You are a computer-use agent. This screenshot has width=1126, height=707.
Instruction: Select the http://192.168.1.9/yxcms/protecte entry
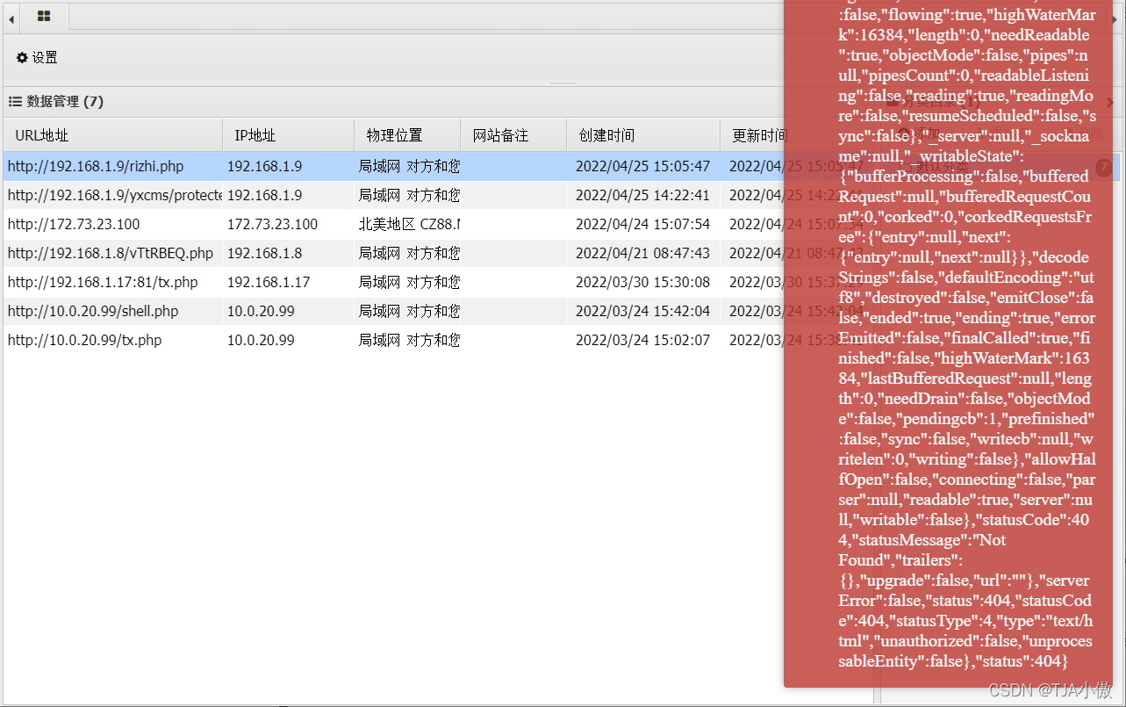[x=115, y=195]
